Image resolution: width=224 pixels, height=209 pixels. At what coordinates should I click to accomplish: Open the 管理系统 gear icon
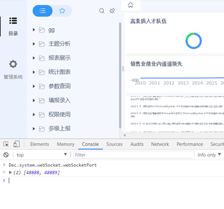pyautogui.click(x=13, y=64)
